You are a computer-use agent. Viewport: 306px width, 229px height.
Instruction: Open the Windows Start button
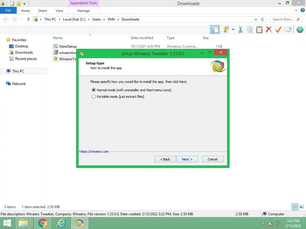[7, 223]
